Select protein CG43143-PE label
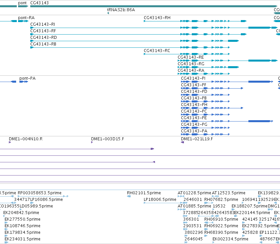Viewport: 280px width, 244px height. 194,118
